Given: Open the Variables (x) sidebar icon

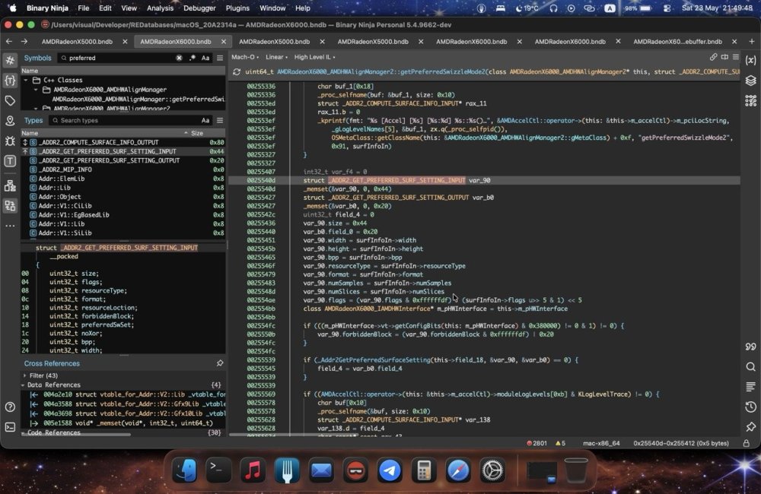Looking at the screenshot, I should [x=750, y=60].
